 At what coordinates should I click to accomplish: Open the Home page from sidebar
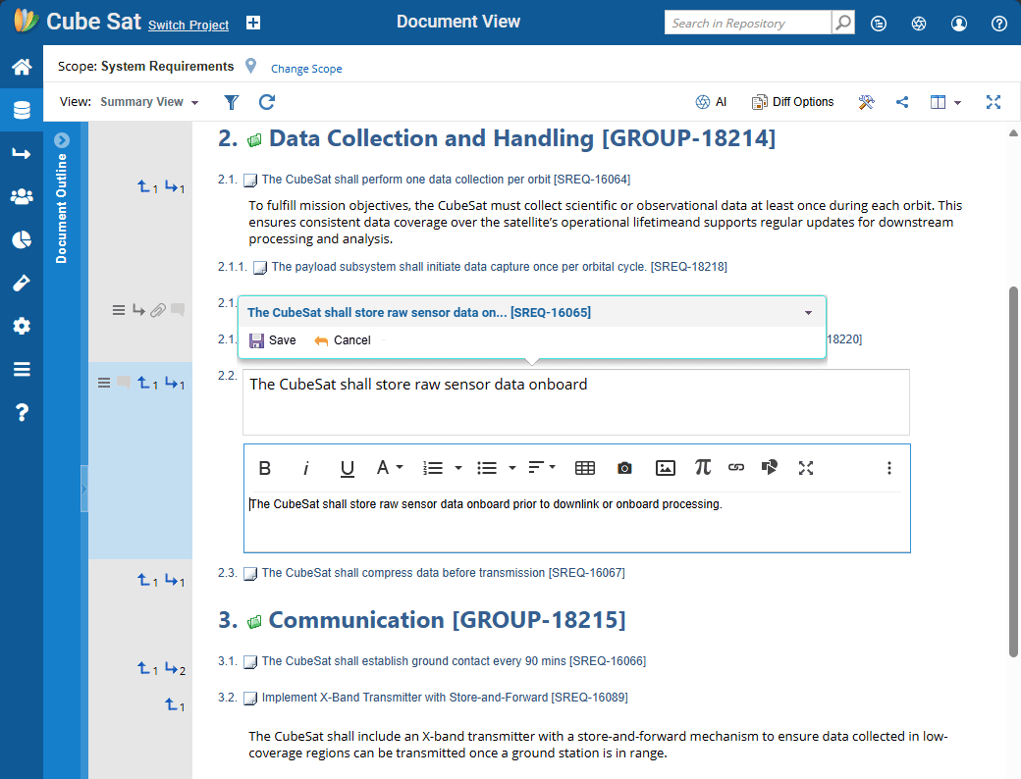coord(21,68)
